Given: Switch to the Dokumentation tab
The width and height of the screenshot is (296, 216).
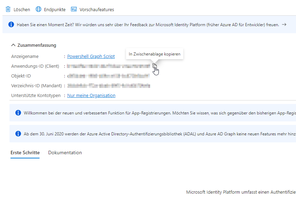Looking at the screenshot, I should click(65, 153).
